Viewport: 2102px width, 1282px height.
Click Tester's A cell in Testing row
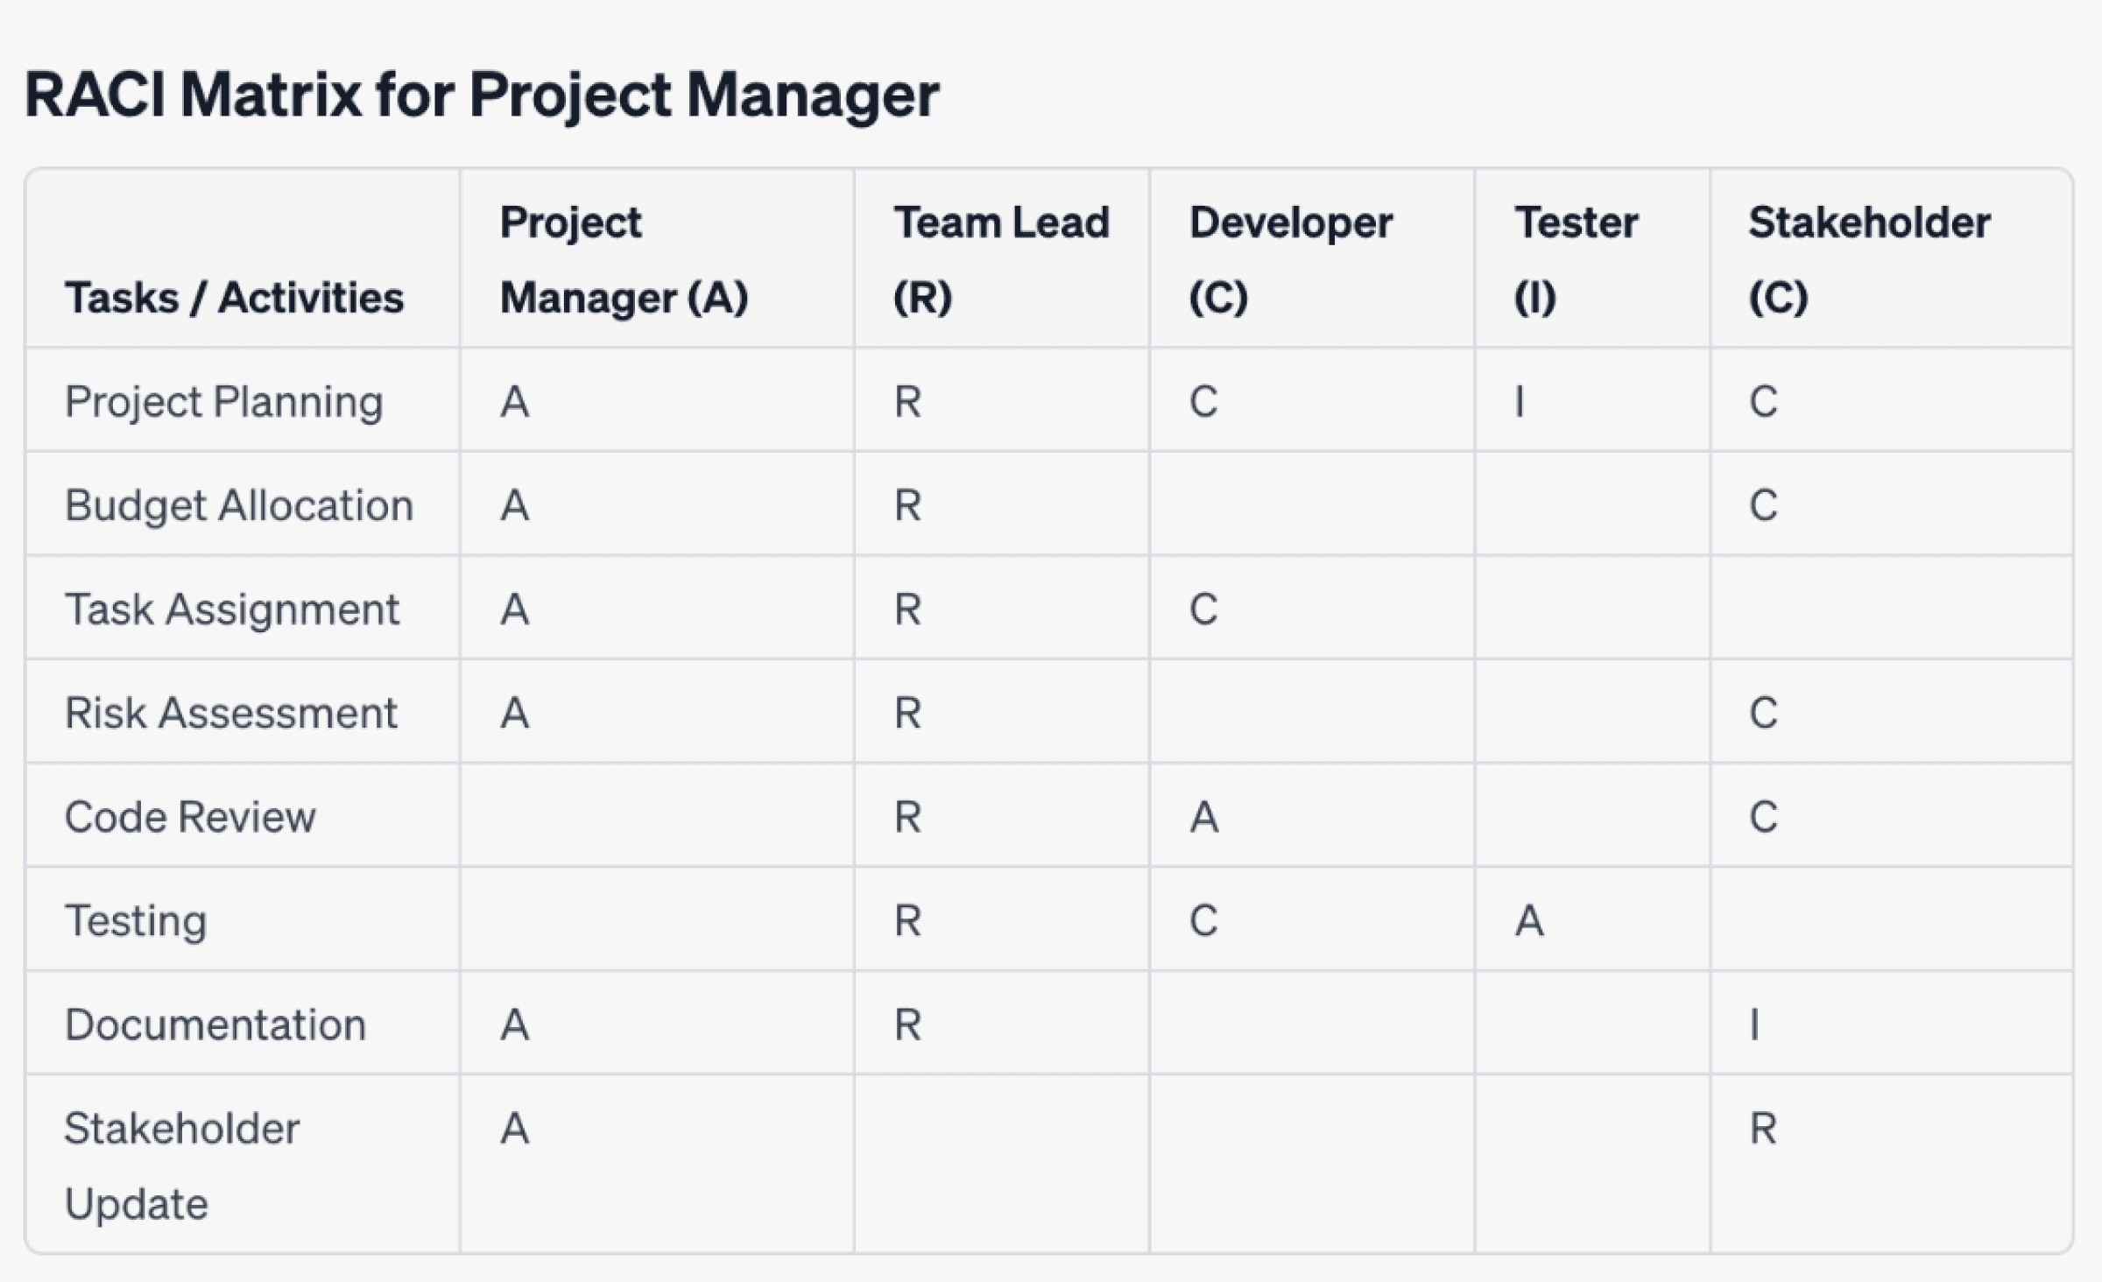pos(1529,920)
